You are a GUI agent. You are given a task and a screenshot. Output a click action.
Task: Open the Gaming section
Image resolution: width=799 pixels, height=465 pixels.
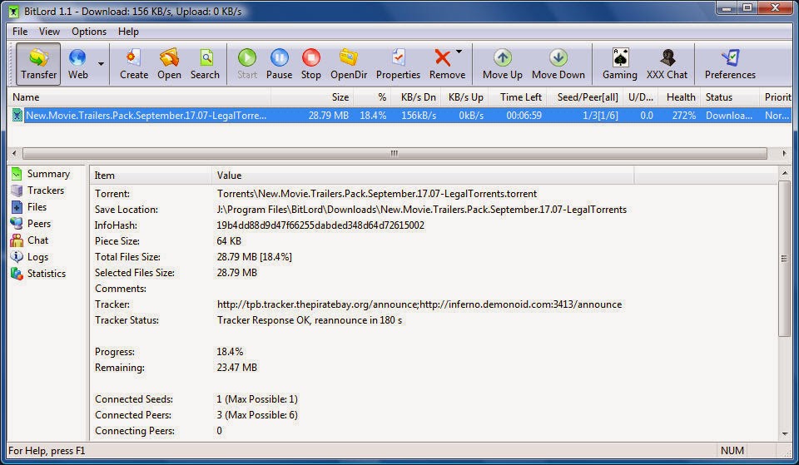tap(619, 64)
